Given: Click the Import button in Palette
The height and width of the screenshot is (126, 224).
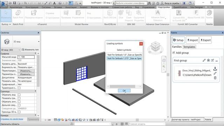Looking at the screenshot, I should [192, 40].
